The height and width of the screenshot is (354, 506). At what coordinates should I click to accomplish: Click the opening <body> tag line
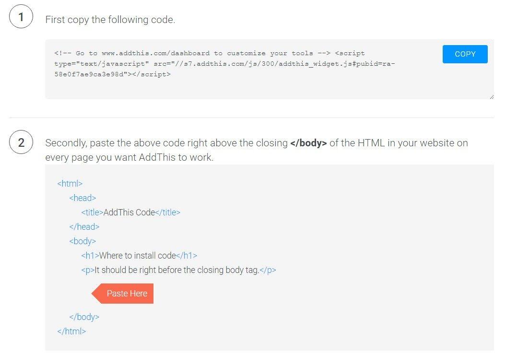tap(82, 241)
